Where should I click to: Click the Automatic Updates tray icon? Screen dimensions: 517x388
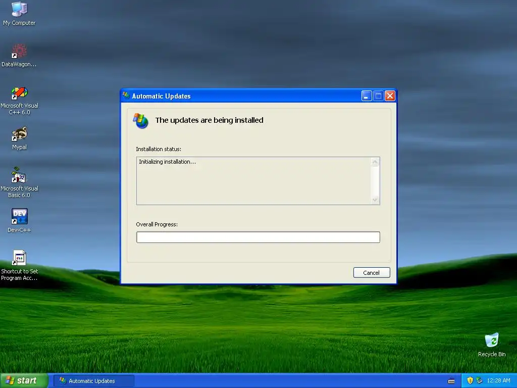pos(480,380)
